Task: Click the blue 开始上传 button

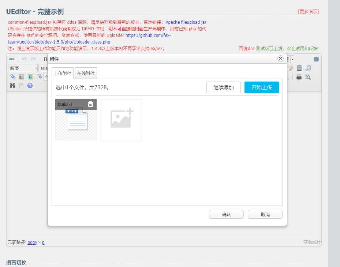Action: (x=262, y=87)
